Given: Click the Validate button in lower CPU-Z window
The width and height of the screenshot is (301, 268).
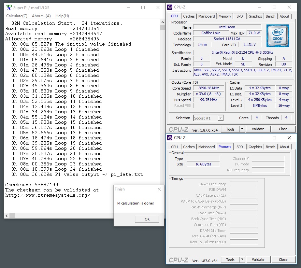Looking at the screenshot, I should coord(258,260).
